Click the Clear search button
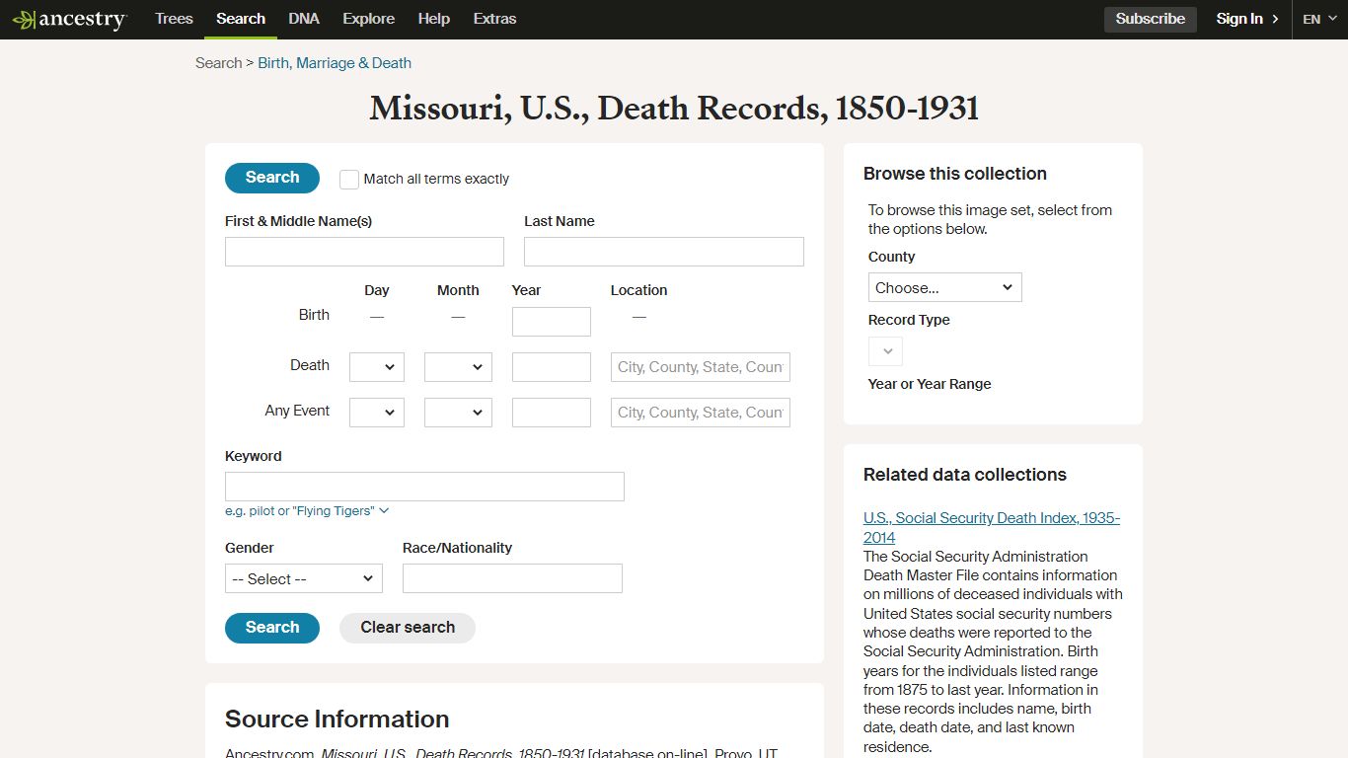The width and height of the screenshot is (1348, 758). coord(408,628)
